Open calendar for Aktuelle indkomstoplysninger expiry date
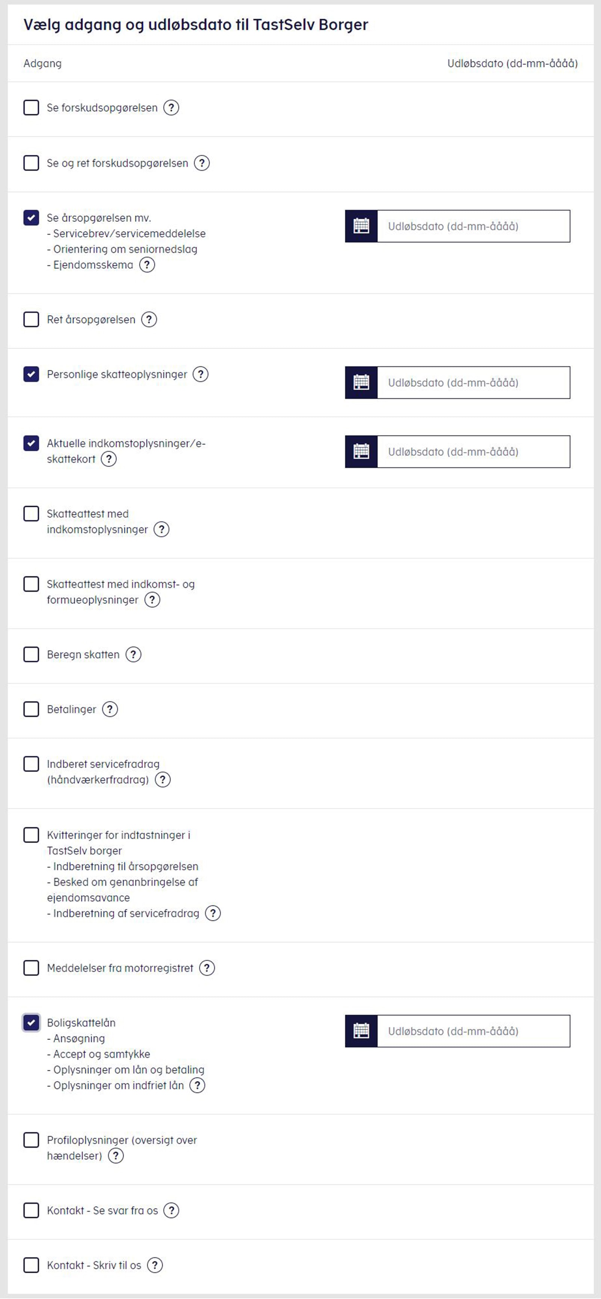Viewport: 601px width, 1299px height. click(361, 451)
